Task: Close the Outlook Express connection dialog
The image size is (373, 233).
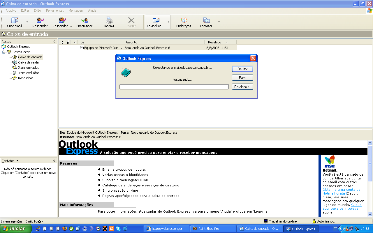Action: [x=253, y=59]
